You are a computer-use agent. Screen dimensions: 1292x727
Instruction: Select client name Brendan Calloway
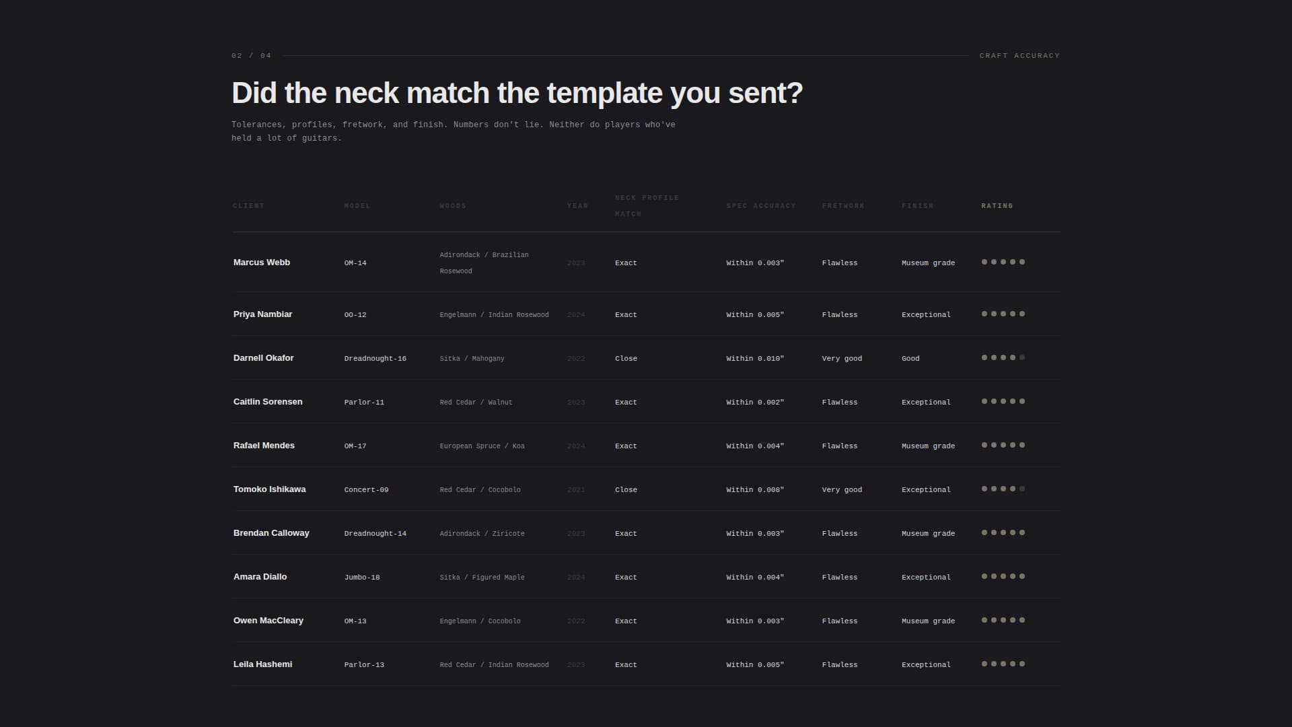pos(271,533)
